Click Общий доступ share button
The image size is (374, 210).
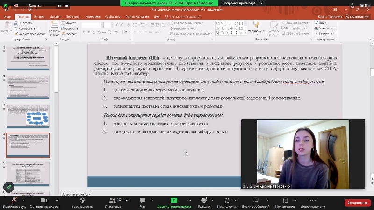click(357, 17)
